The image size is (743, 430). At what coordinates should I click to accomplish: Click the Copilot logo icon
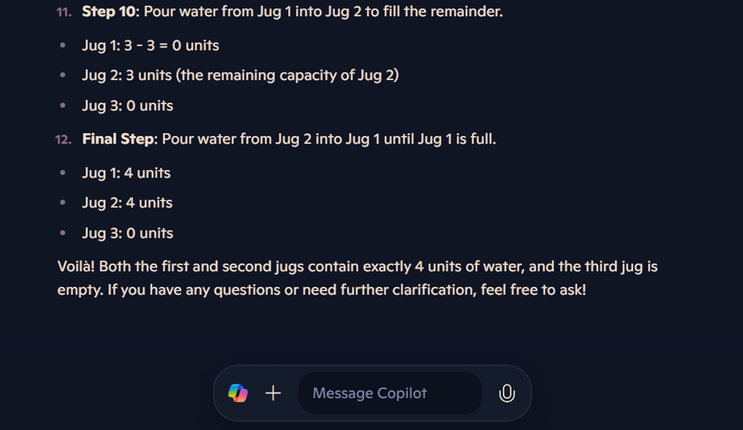238,393
